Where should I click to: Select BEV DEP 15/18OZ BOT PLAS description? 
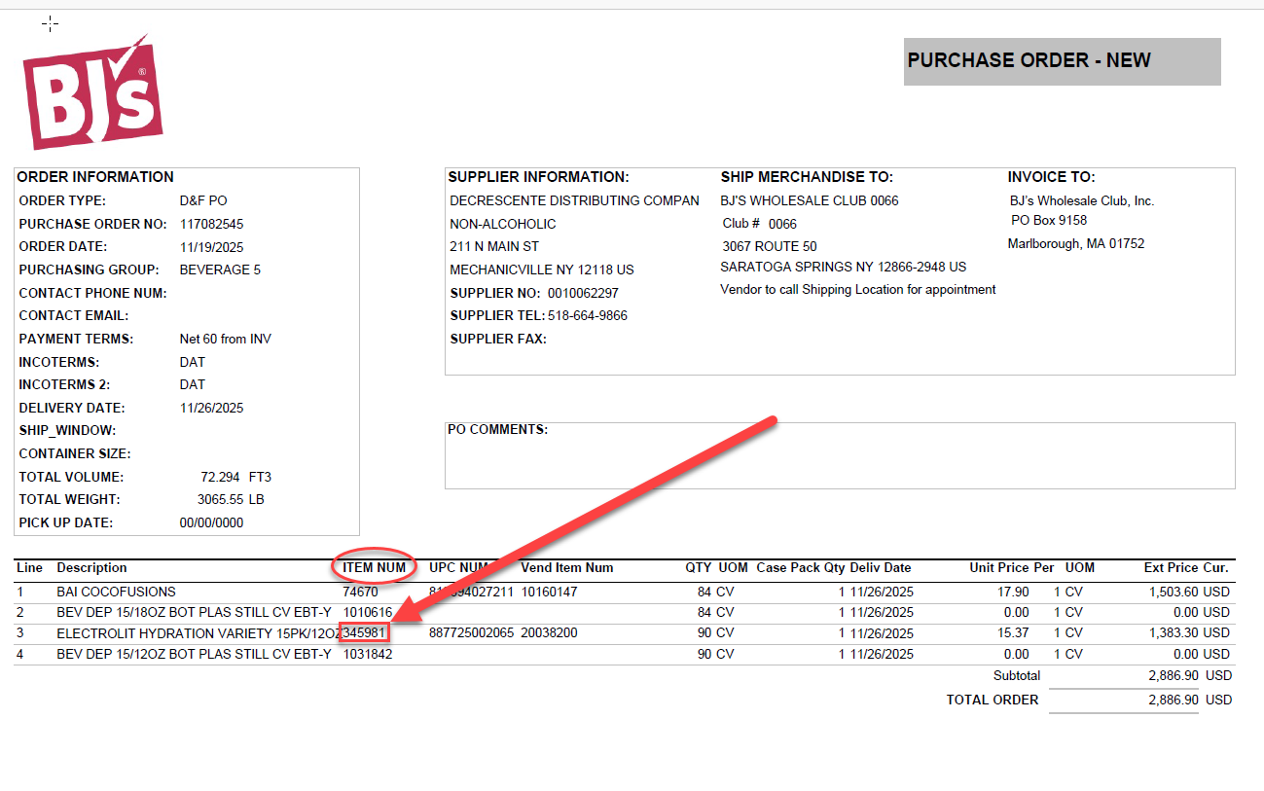coord(194,612)
